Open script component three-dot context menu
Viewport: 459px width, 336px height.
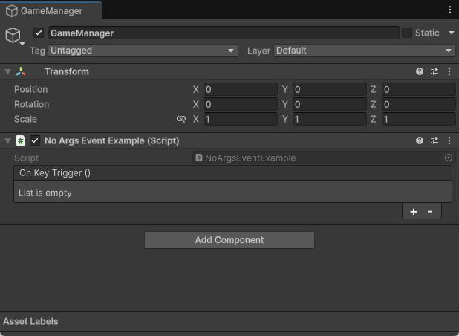pos(449,140)
